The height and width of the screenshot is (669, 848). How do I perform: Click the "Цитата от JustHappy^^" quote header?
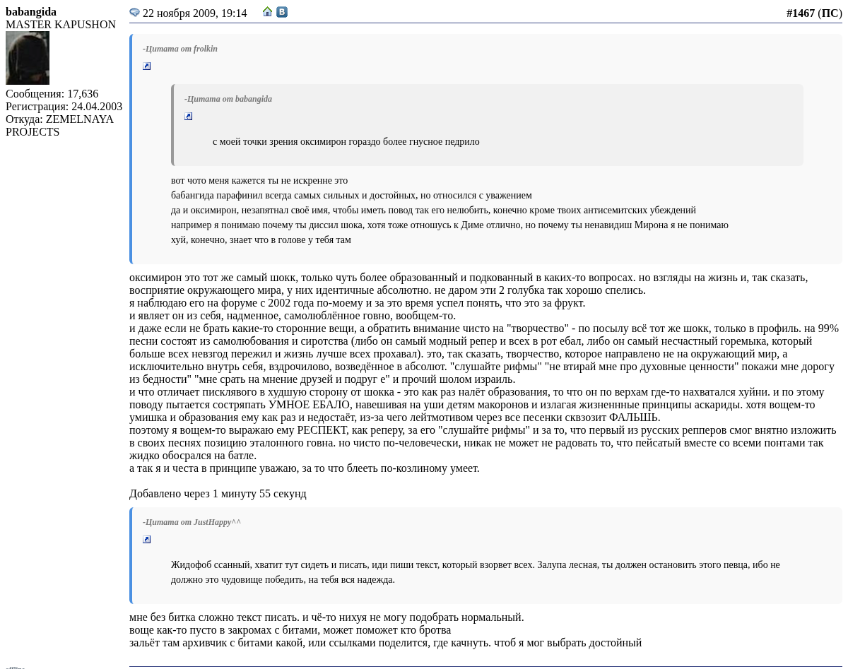192,522
